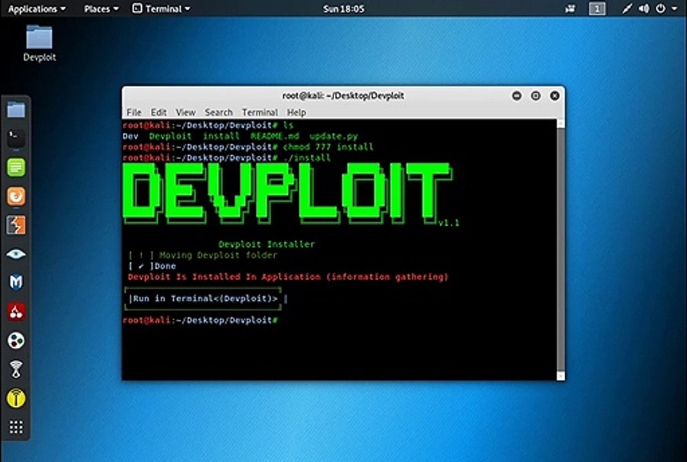Expand the system menu arrow

point(674,9)
